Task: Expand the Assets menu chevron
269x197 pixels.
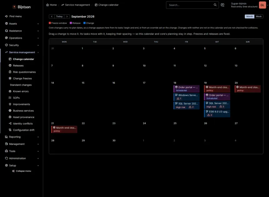Action: click(x=38, y=24)
